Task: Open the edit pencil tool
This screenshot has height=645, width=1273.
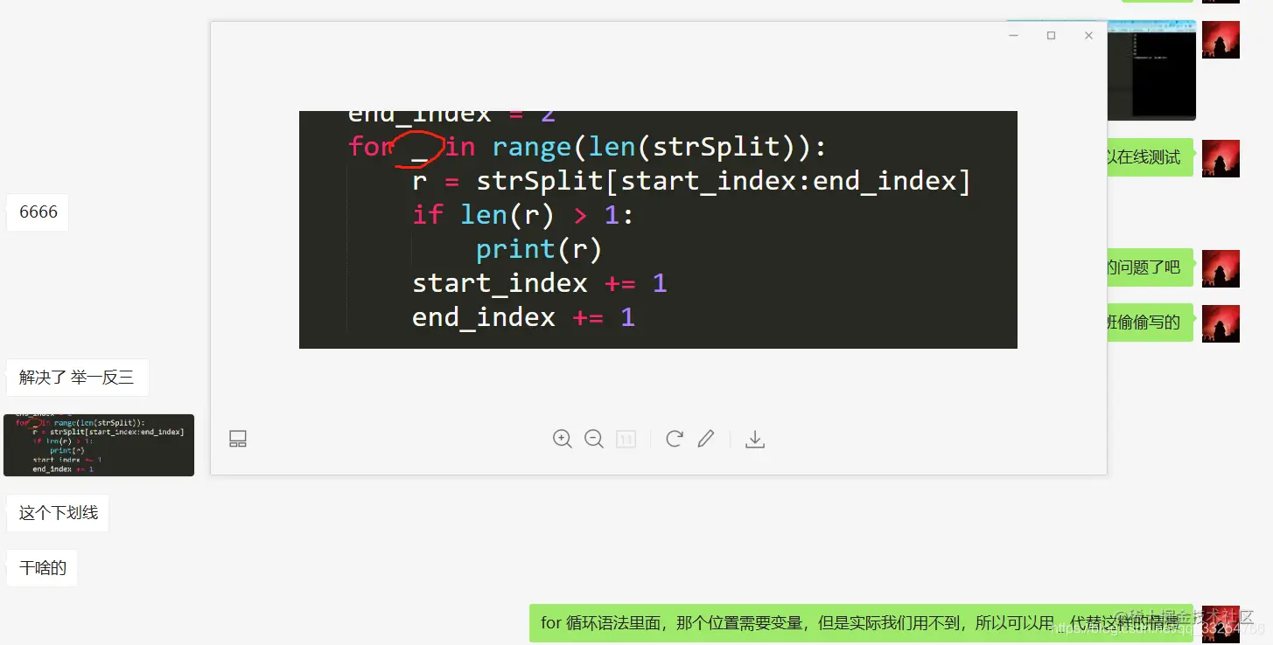Action: 706,439
